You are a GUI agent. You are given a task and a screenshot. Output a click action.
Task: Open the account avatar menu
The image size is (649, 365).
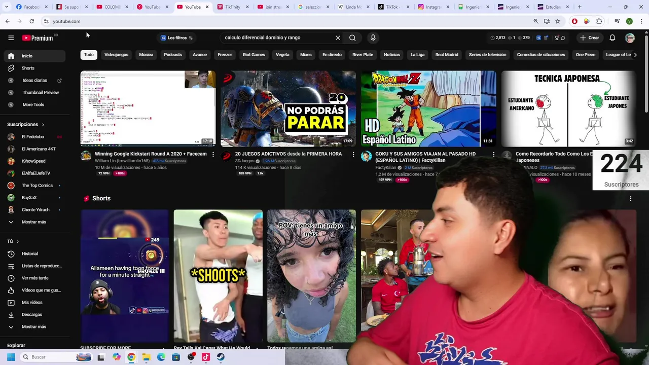click(x=630, y=38)
